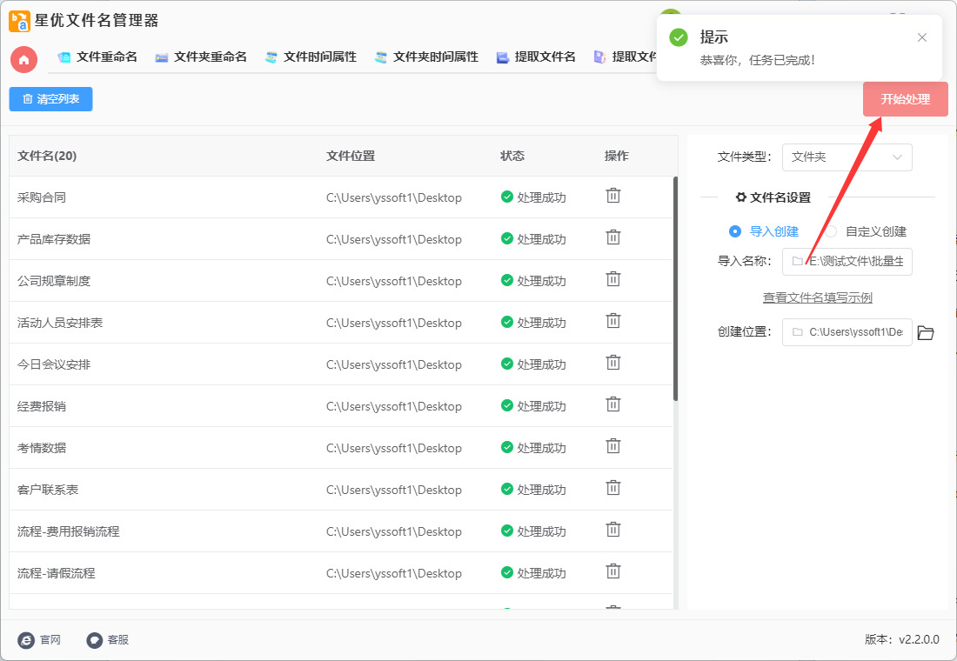Close the 提示 notification popup
This screenshot has width=957, height=661.
point(921,38)
